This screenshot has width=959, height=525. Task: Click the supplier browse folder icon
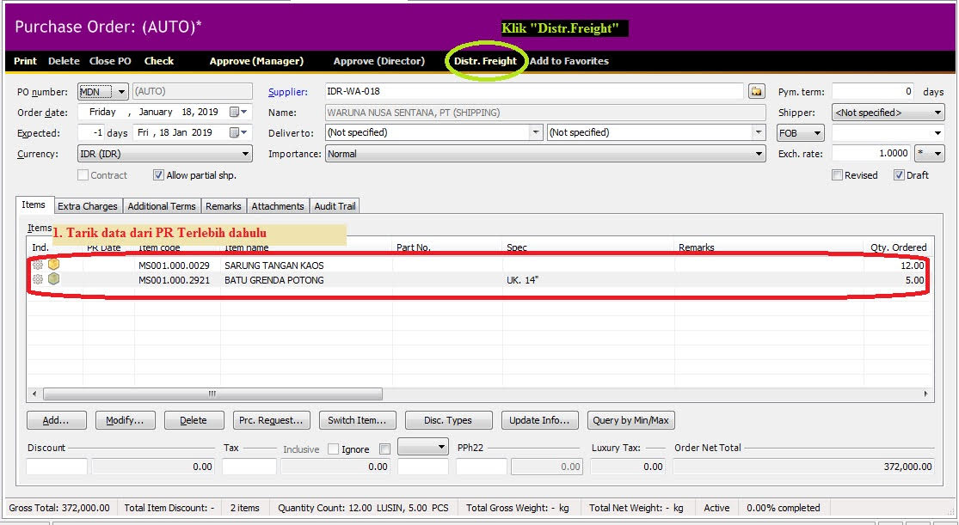coord(756,91)
